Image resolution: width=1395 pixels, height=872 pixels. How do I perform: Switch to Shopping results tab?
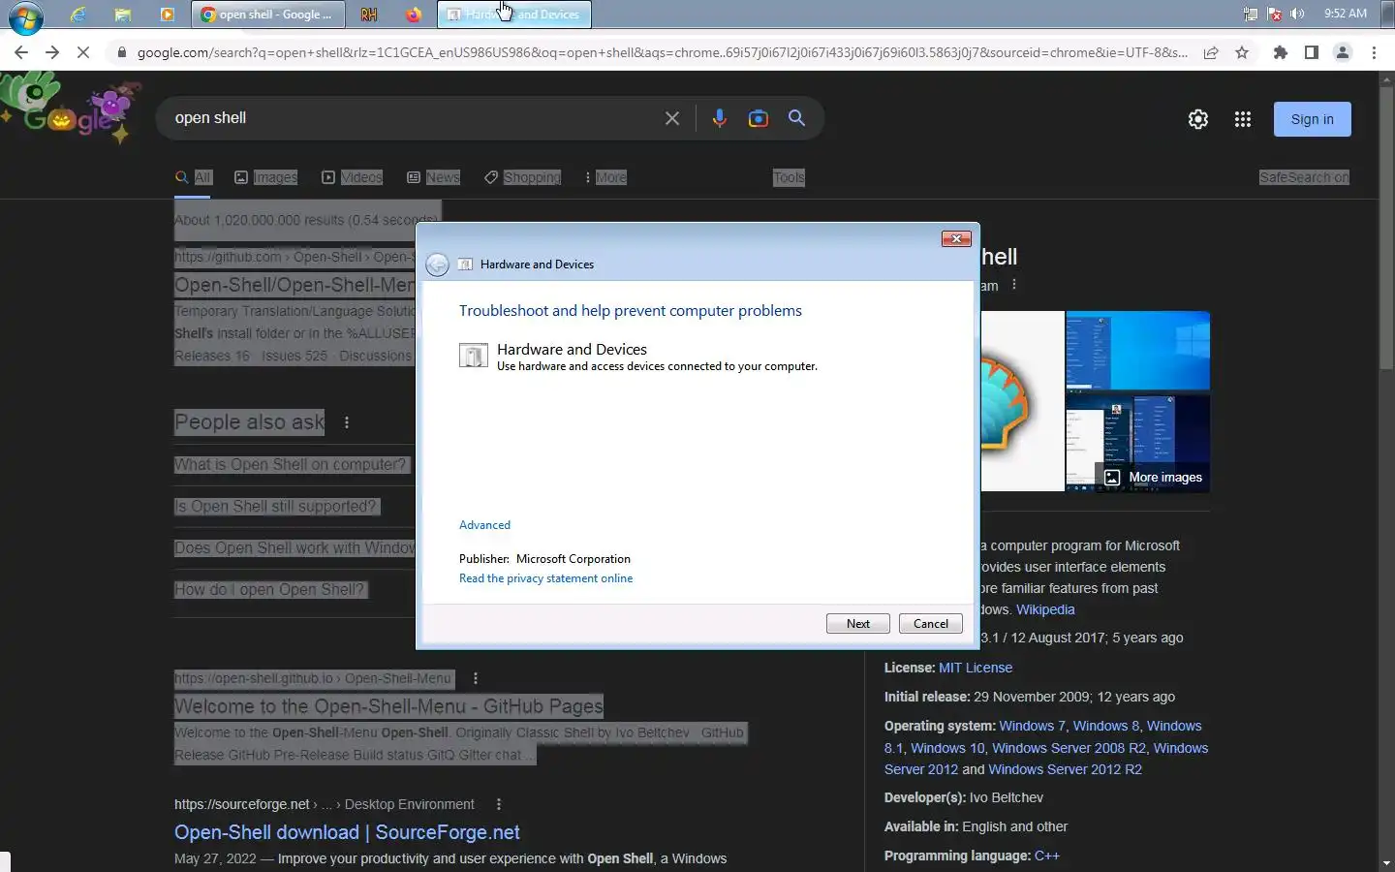coord(523,177)
